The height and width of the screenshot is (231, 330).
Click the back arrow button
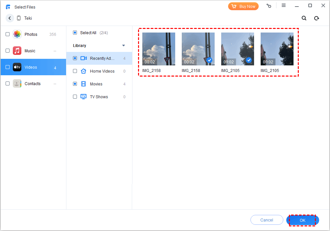pos(10,18)
